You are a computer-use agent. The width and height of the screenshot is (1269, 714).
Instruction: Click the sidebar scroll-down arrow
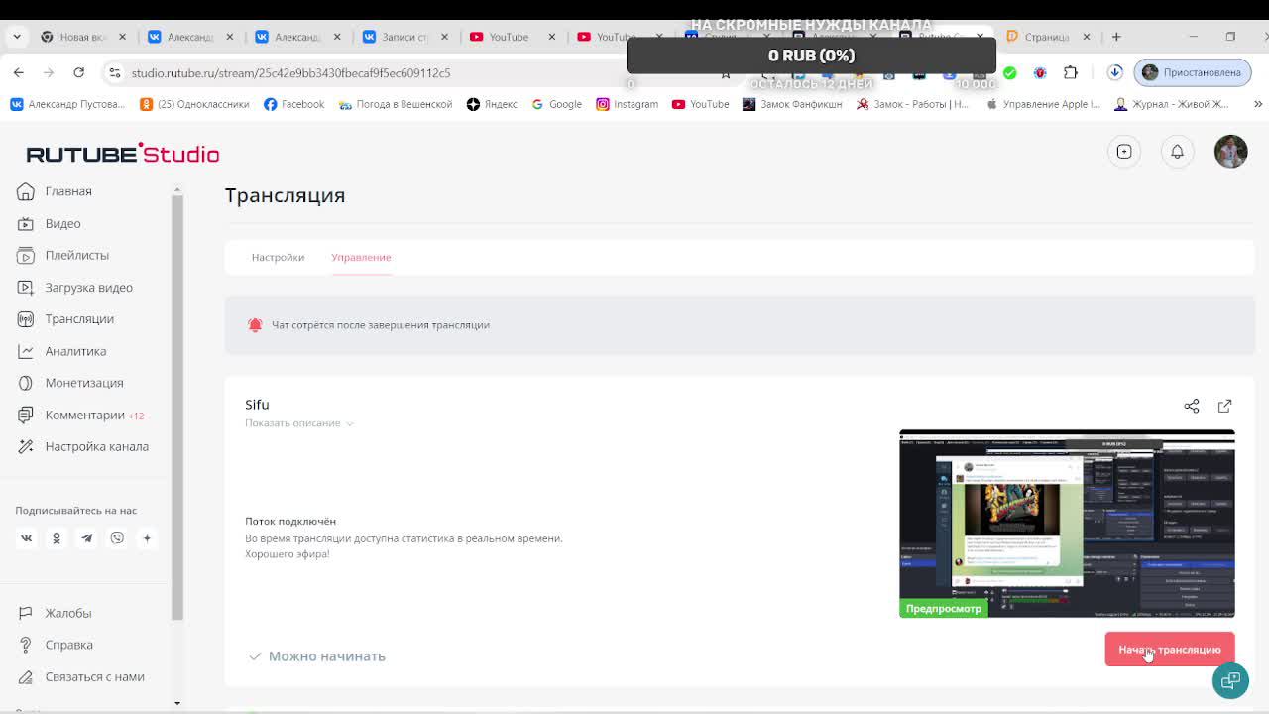(177, 703)
